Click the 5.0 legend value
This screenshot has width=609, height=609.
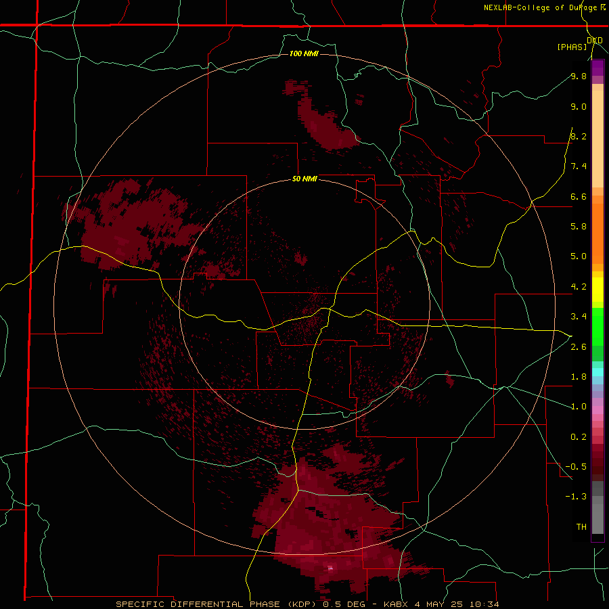(x=579, y=256)
